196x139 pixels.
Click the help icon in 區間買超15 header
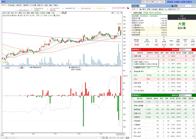pyautogui.click(x=171, y=50)
